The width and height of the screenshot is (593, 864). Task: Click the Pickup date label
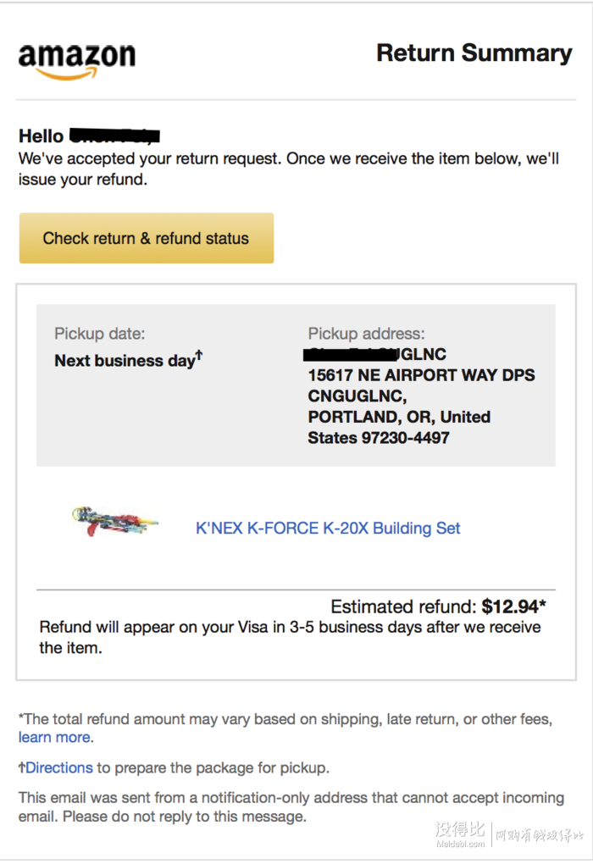(x=100, y=334)
